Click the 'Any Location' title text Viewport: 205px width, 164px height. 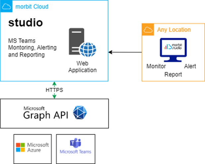[174, 30]
